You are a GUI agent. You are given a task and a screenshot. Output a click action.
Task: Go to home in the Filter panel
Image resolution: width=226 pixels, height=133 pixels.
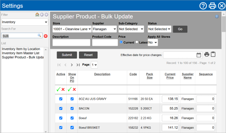[37, 14]
